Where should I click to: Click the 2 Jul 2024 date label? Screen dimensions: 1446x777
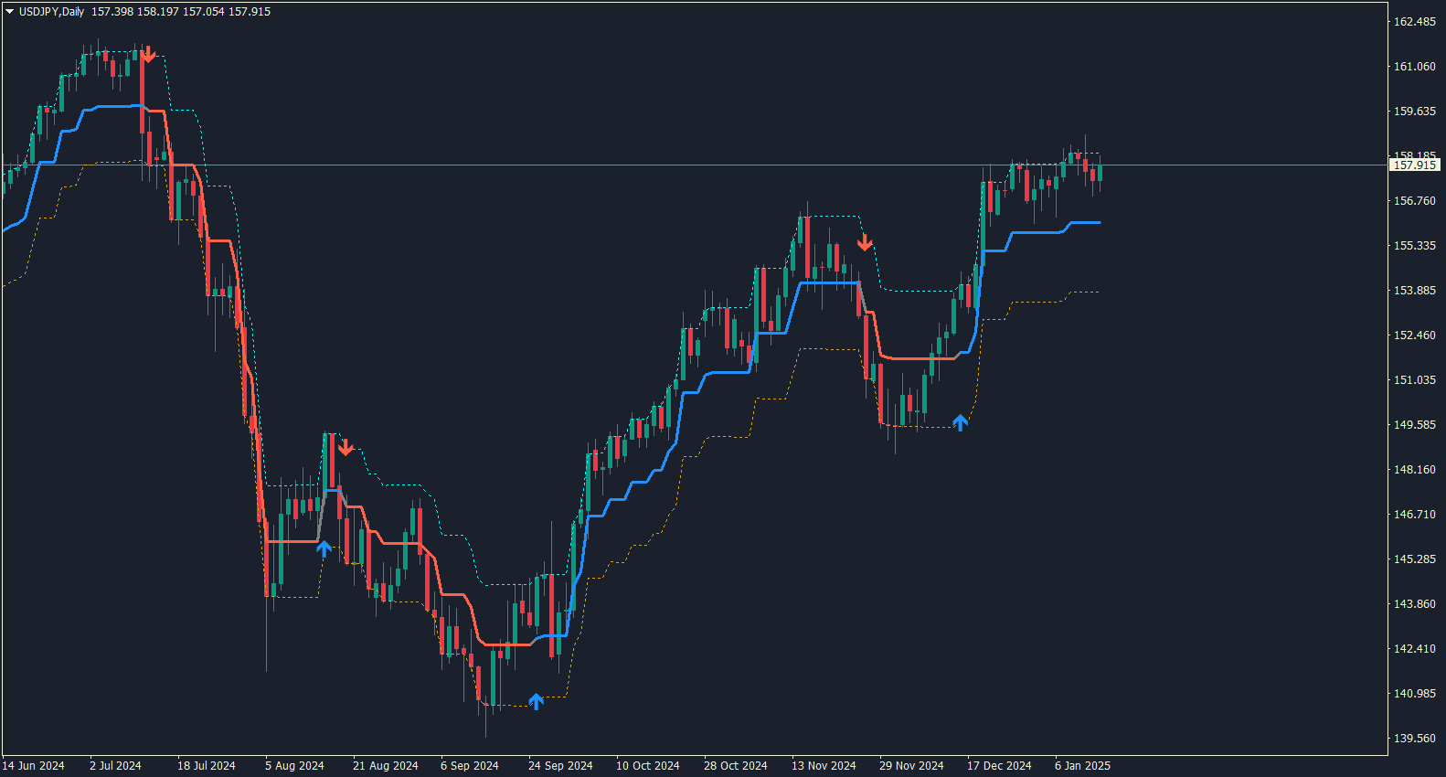[x=115, y=766]
